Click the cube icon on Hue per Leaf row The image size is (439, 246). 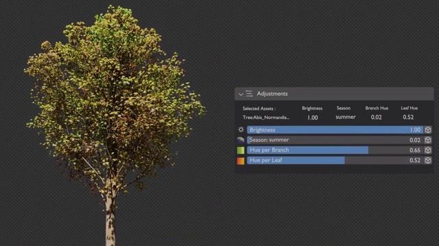[428, 161]
